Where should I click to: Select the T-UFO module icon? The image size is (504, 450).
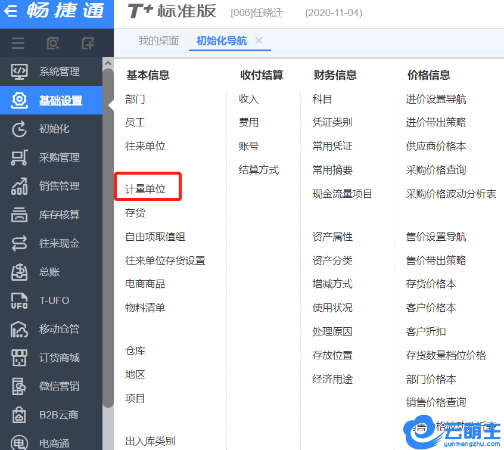tap(20, 300)
